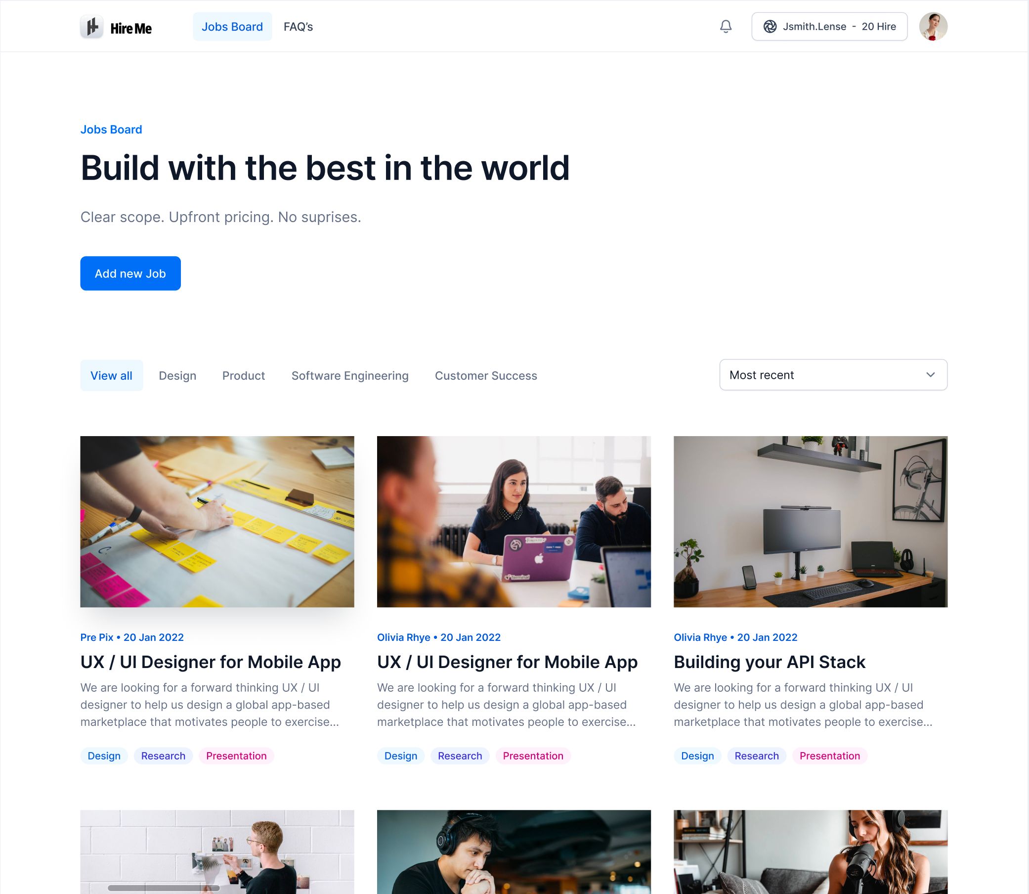1029x894 pixels.
Task: Select the Software Engineering filter tab
Action: [x=350, y=376]
